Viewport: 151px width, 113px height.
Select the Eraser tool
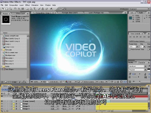pyautogui.click(x=47, y=9)
